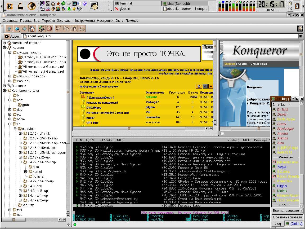Expand the dev folder in the tree
This screenshot has width=305, height=229.
[10, 110]
